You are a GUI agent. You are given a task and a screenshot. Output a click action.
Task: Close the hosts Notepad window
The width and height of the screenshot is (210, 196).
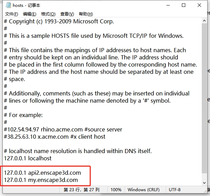click(199, 5)
